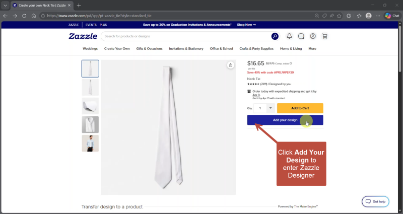Open PLUS in top bar

click(x=103, y=25)
